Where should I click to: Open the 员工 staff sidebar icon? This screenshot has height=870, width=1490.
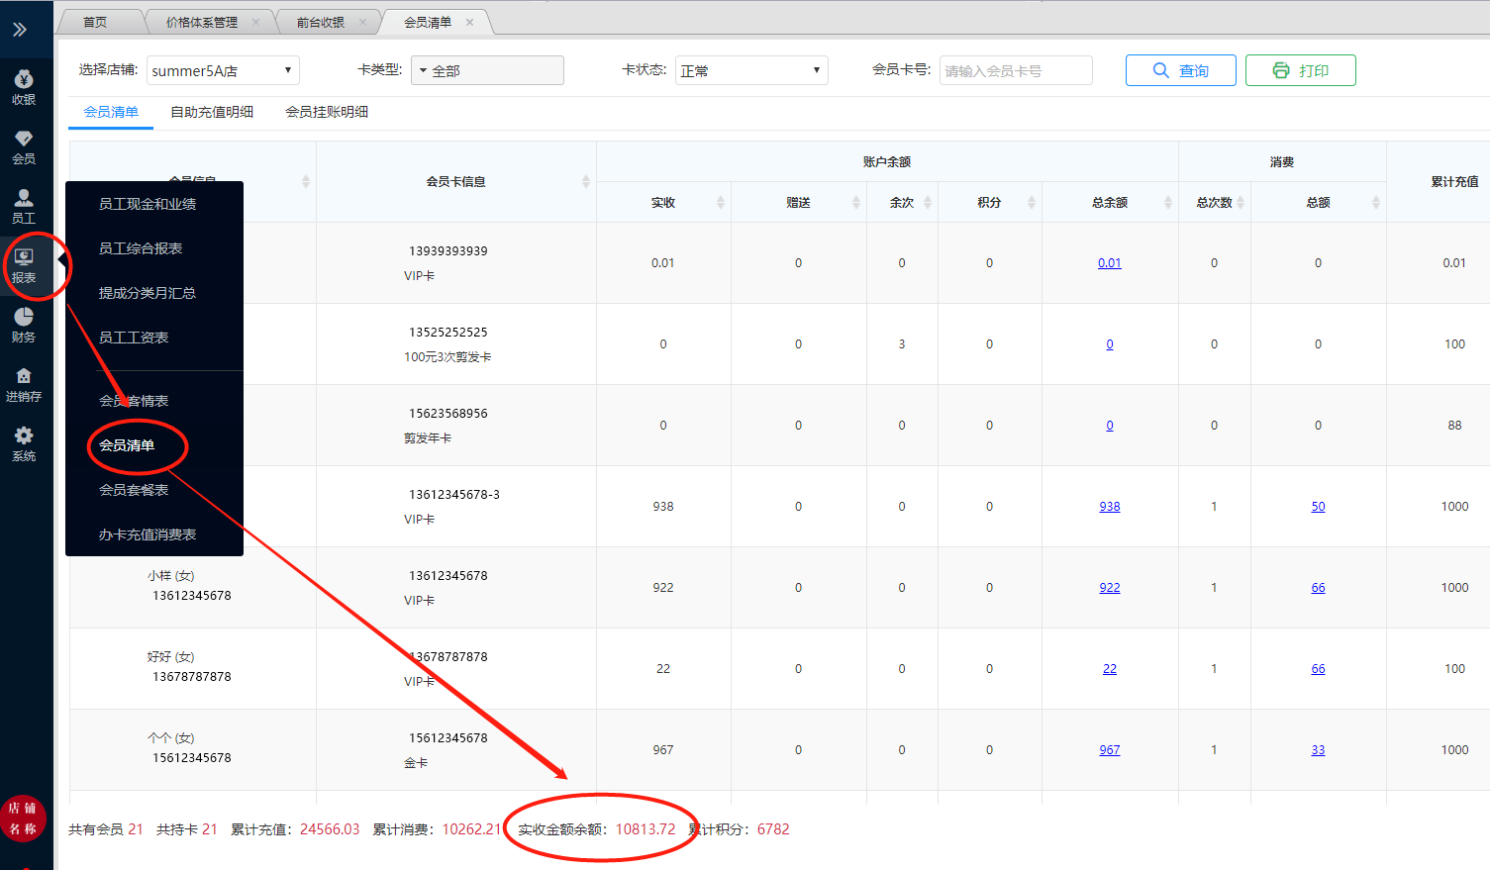tap(24, 206)
